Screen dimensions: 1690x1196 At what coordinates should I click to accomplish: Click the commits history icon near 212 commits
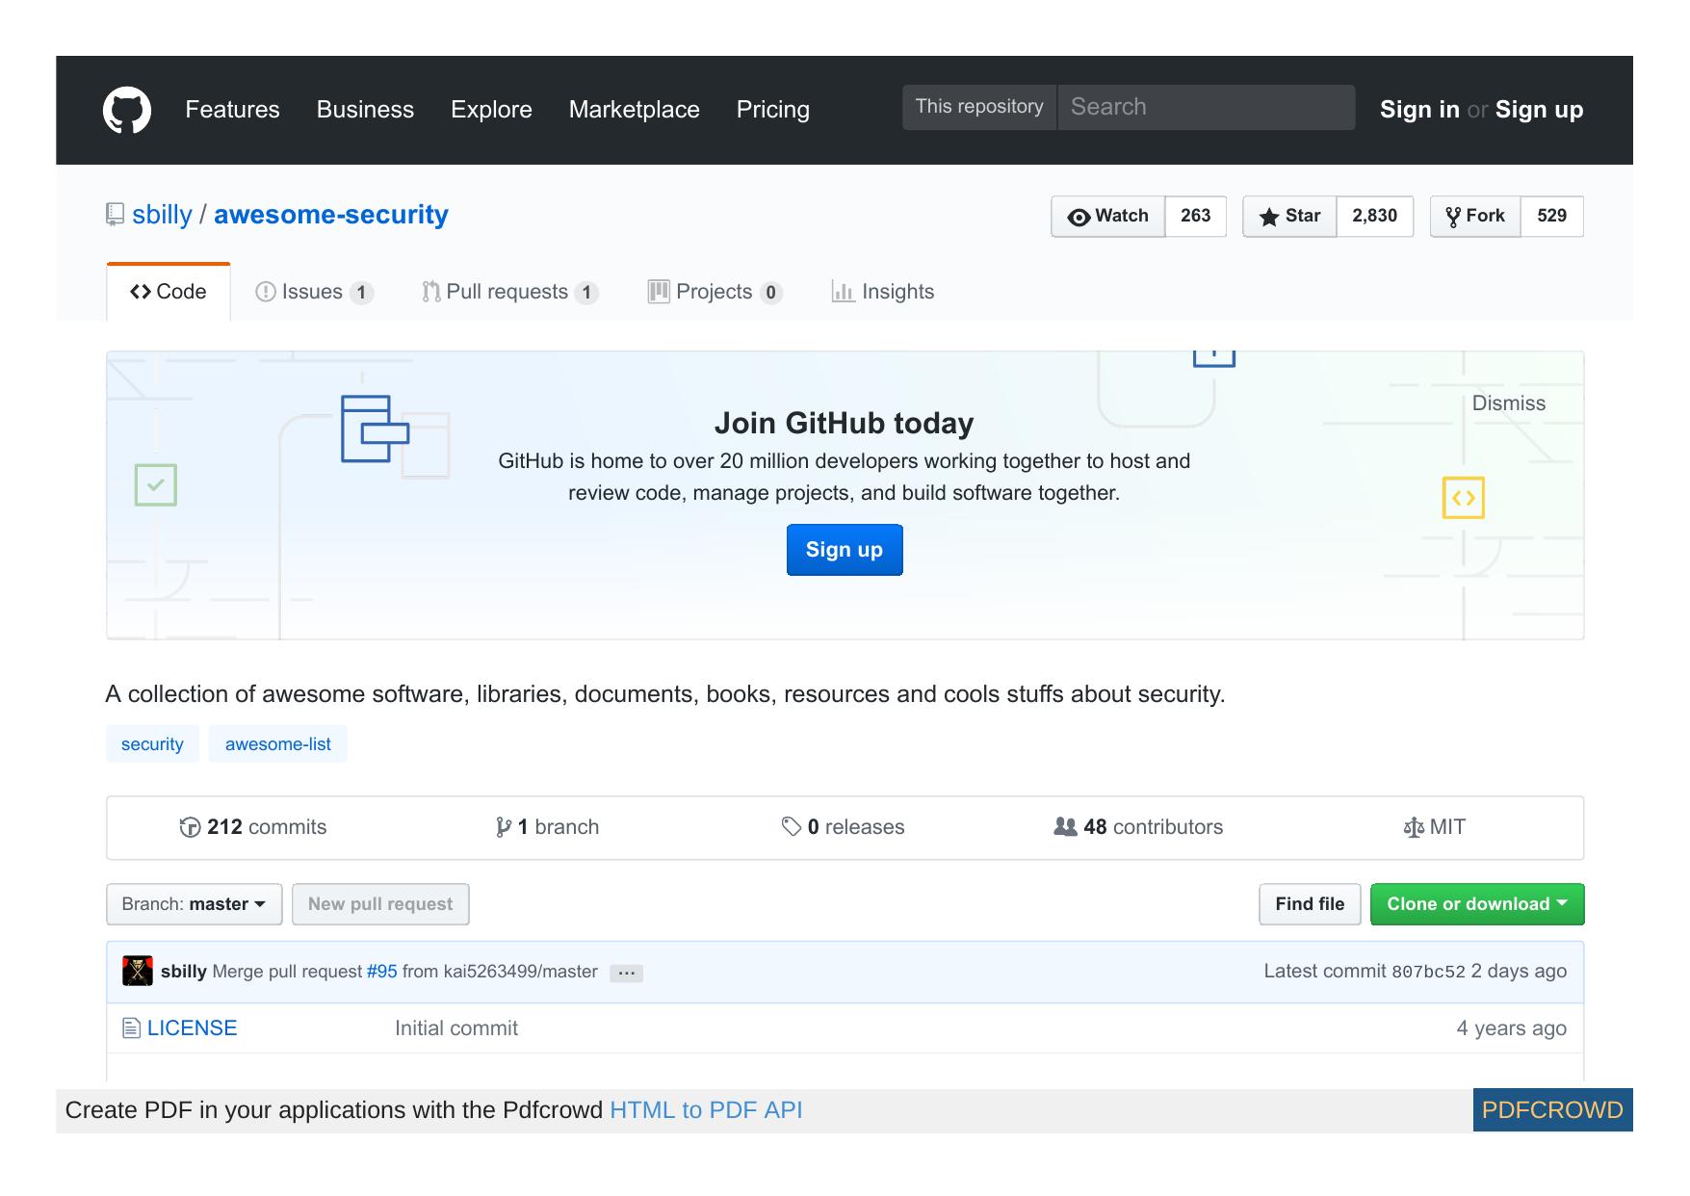point(192,826)
